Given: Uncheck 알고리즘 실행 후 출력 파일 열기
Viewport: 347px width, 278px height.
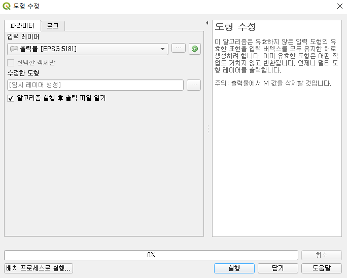Looking at the screenshot, I should pyautogui.click(x=11, y=98).
